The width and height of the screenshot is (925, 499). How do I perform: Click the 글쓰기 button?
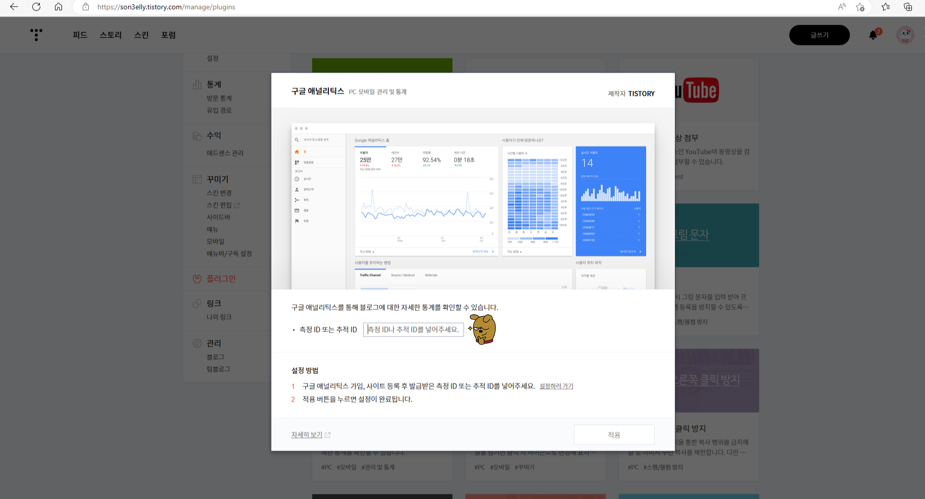click(x=819, y=35)
